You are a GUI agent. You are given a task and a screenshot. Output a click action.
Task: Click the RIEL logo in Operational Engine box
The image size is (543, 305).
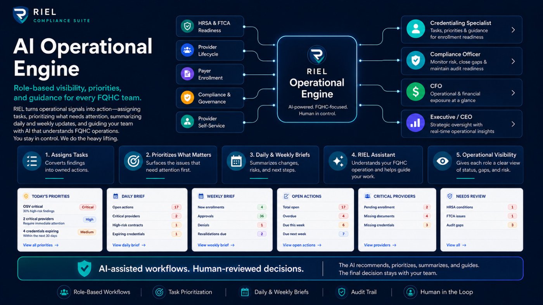pyautogui.click(x=317, y=55)
